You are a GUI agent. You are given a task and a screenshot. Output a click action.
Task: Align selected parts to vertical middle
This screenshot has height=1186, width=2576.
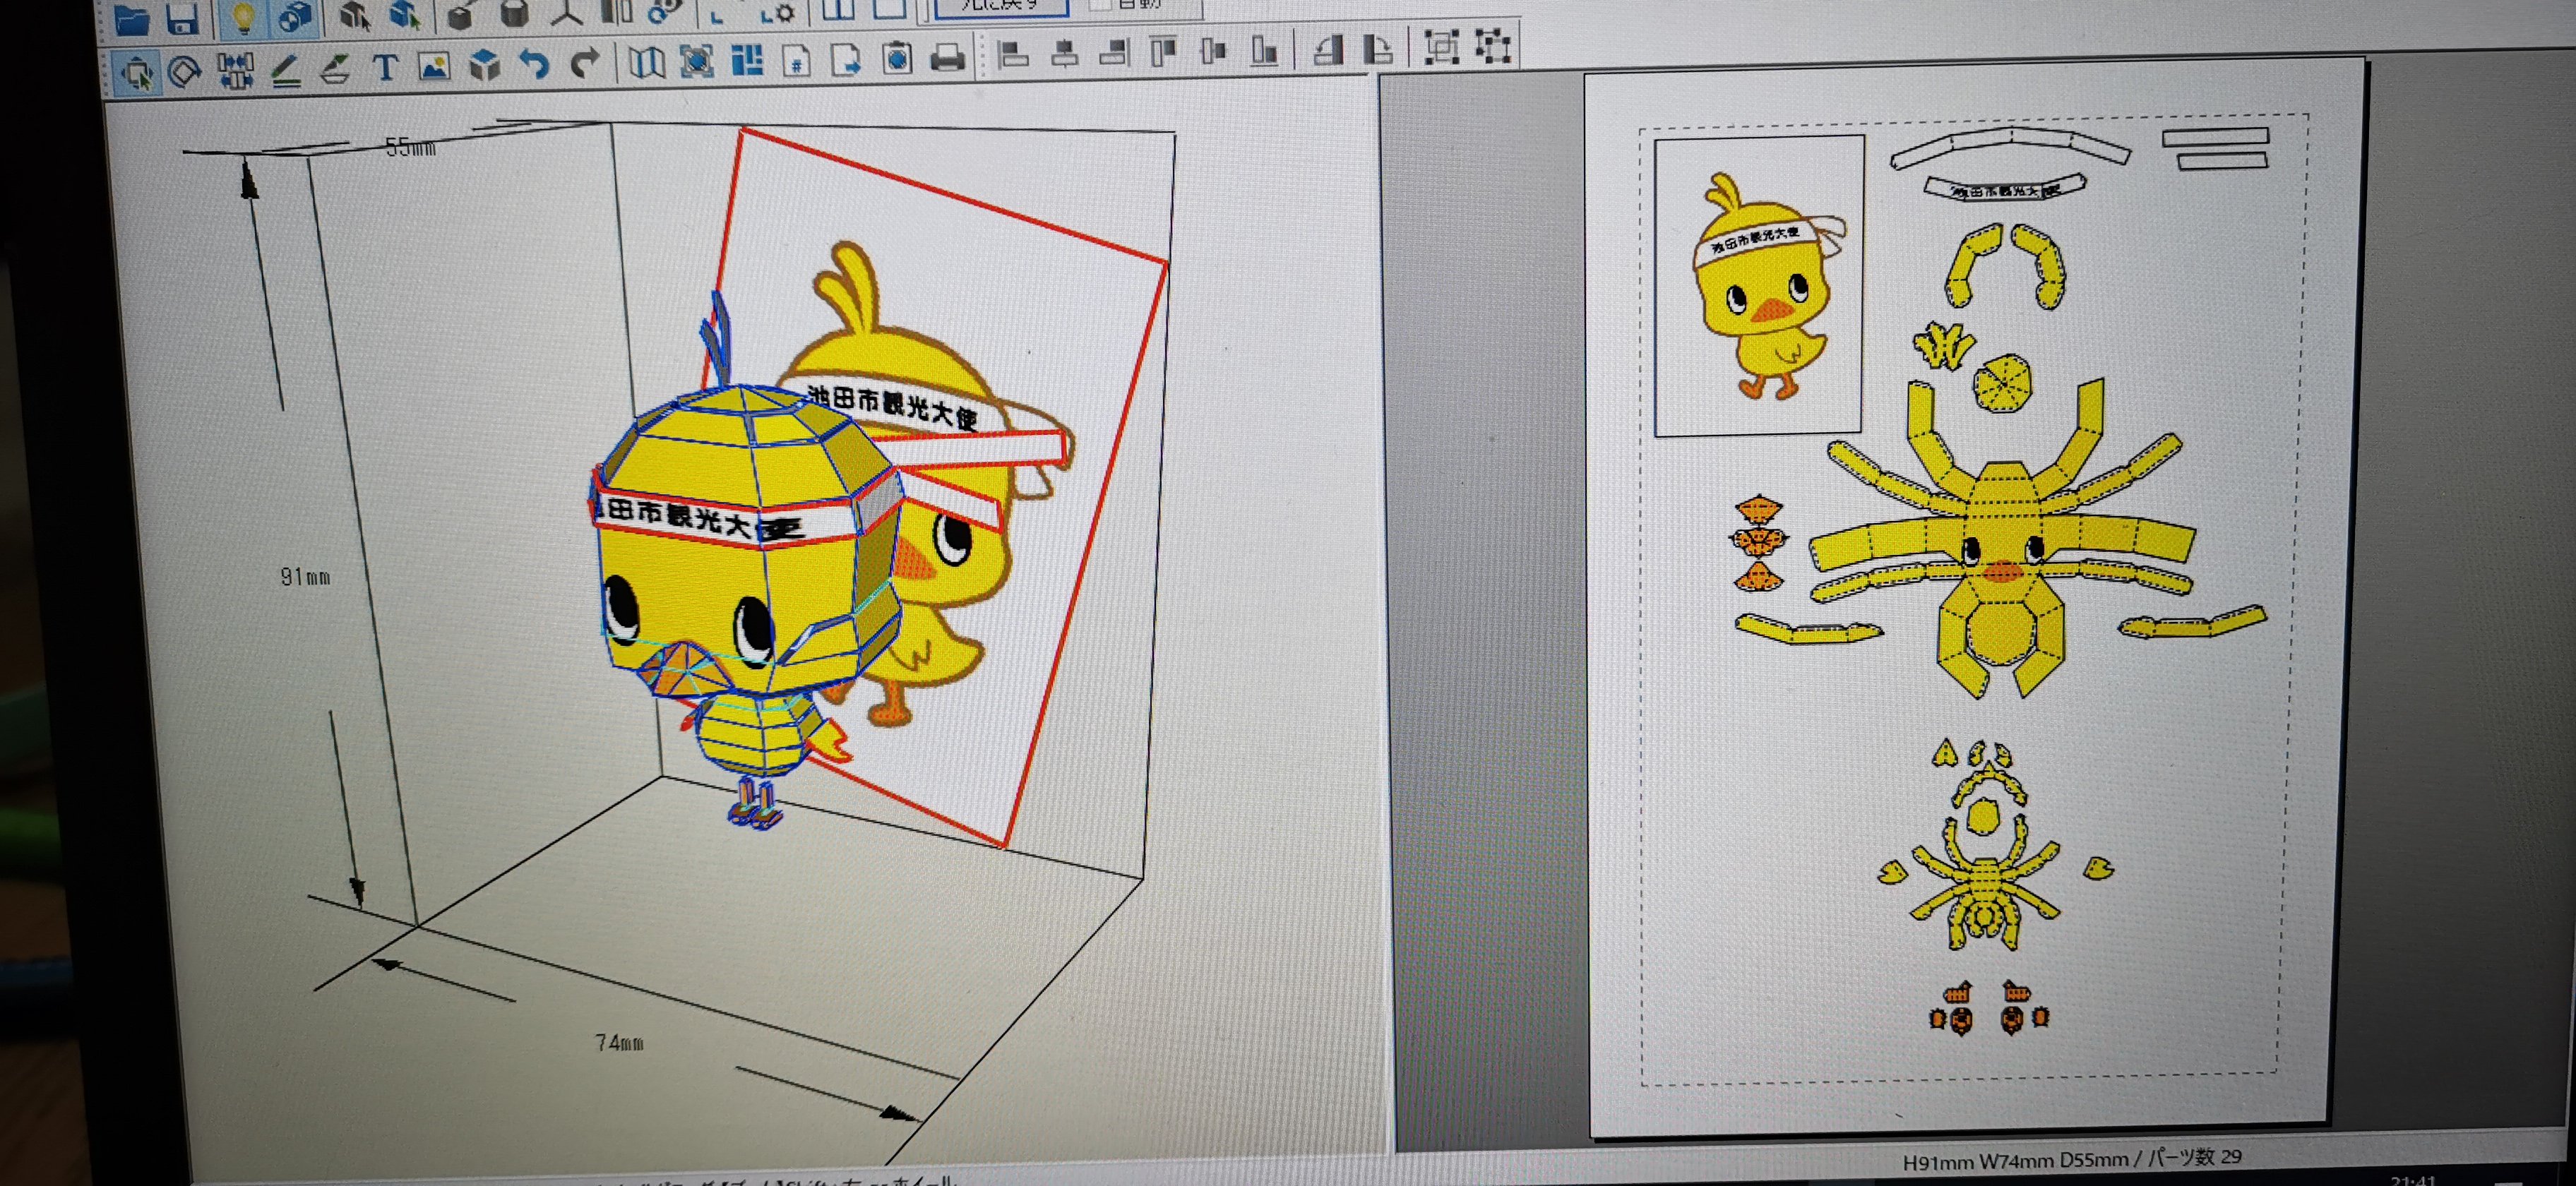(1213, 50)
